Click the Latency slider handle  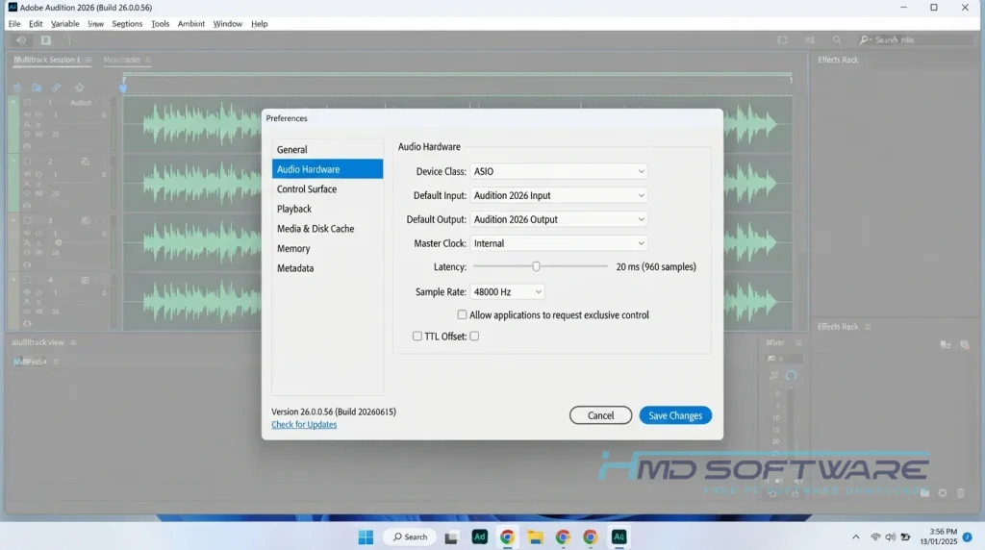pos(536,267)
